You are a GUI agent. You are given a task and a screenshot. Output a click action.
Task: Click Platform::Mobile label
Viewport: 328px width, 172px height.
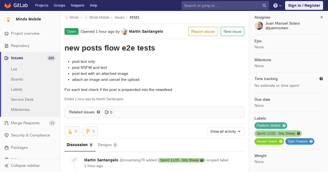pos(271,126)
